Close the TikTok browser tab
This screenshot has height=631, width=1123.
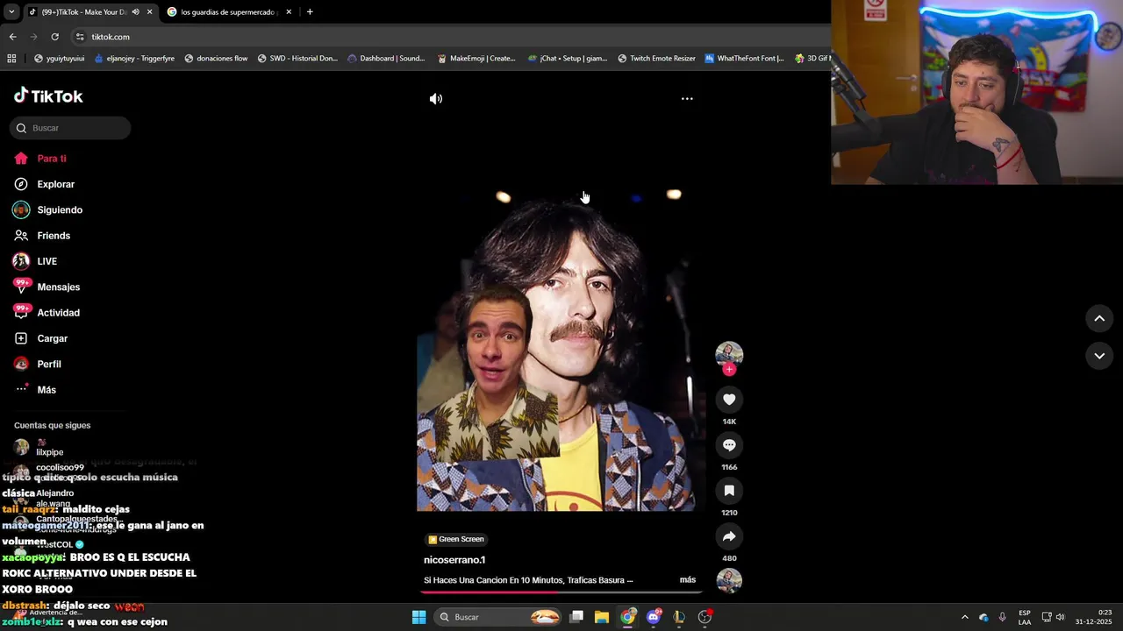149,12
